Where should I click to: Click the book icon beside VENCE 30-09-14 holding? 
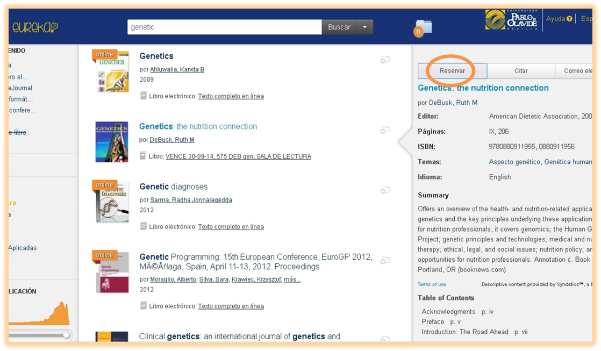(143, 155)
